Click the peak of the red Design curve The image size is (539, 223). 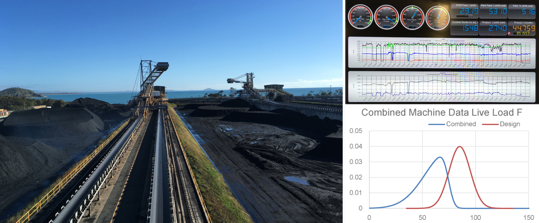(x=460, y=147)
